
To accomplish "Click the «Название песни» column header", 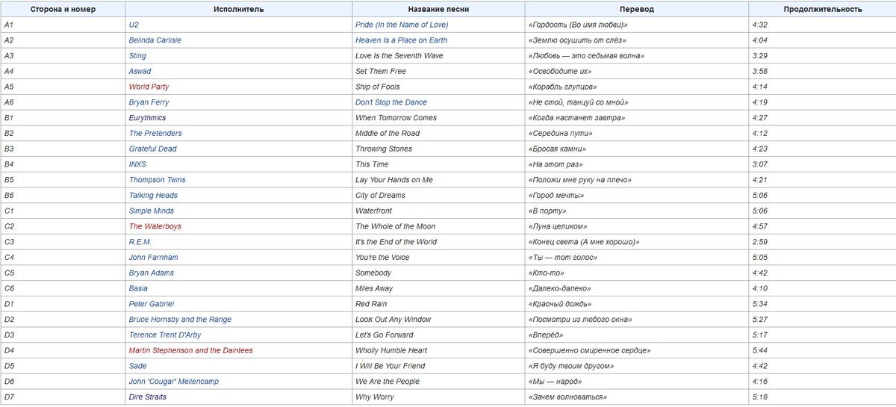I will [438, 9].
